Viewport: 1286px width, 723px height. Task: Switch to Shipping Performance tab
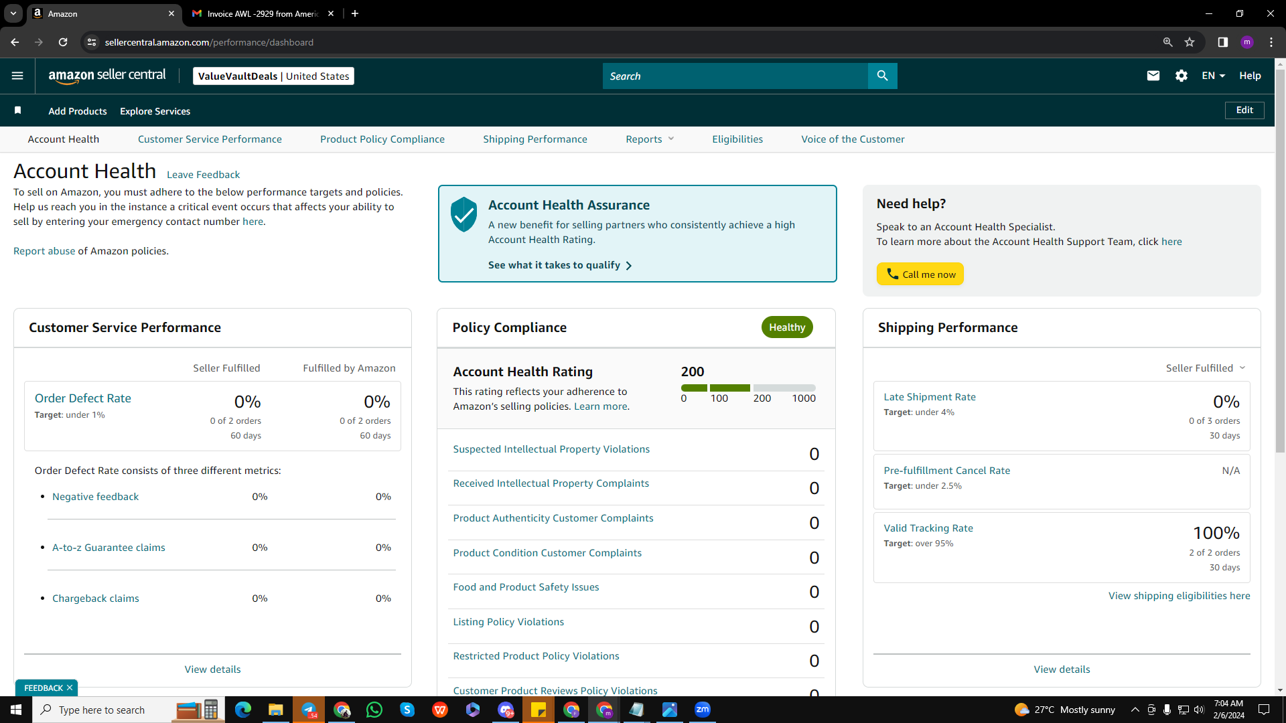(x=535, y=139)
